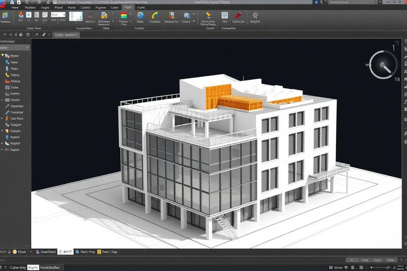Open the browser panel header dropdown
Image resolution: width=407 pixels, height=271 pixels.
(x=27, y=48)
